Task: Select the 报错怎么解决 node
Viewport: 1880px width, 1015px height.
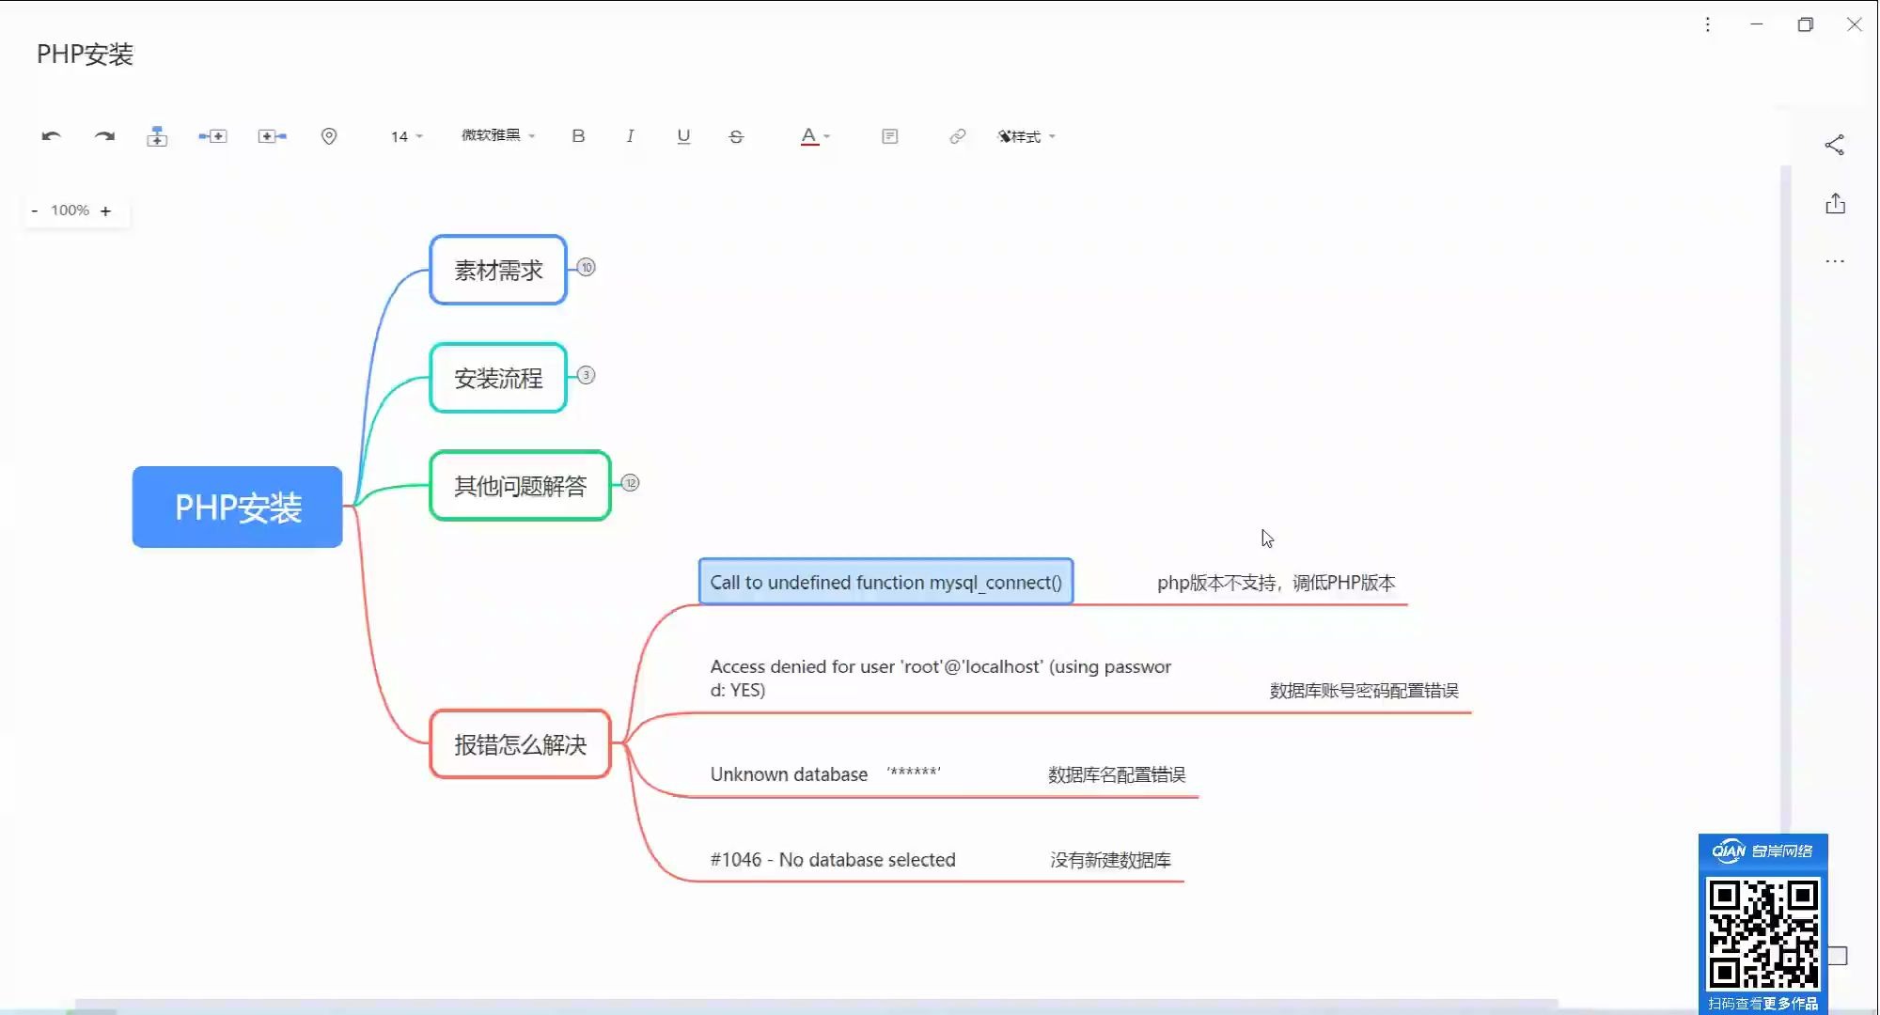Action: [520, 744]
